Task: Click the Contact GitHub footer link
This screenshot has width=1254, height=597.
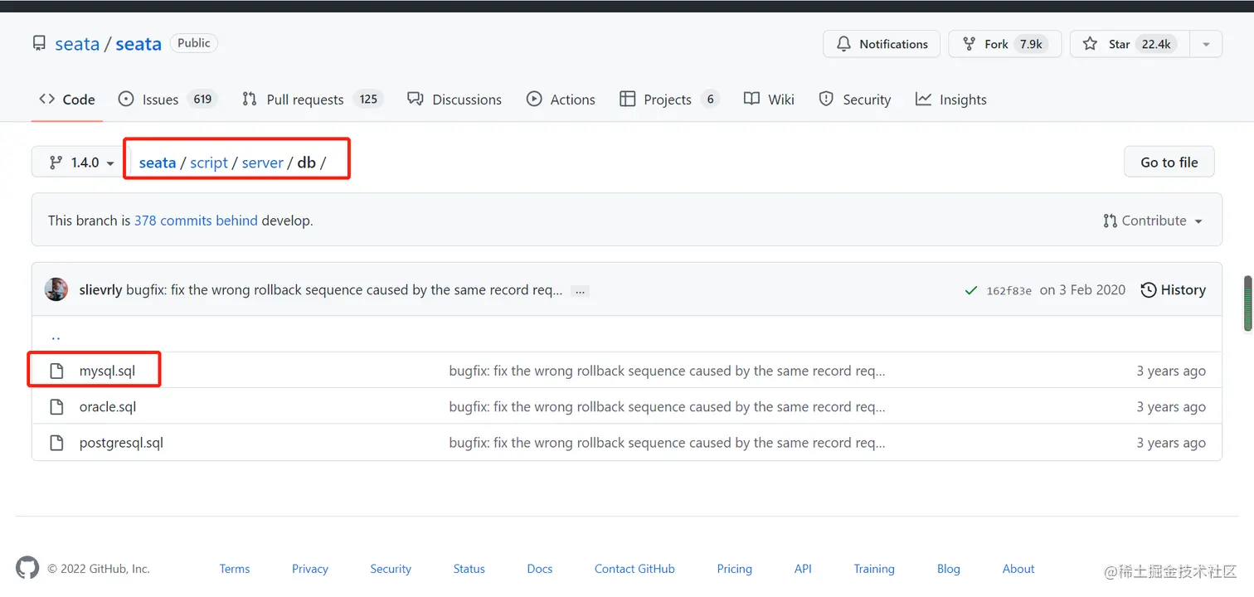Action: (x=634, y=569)
